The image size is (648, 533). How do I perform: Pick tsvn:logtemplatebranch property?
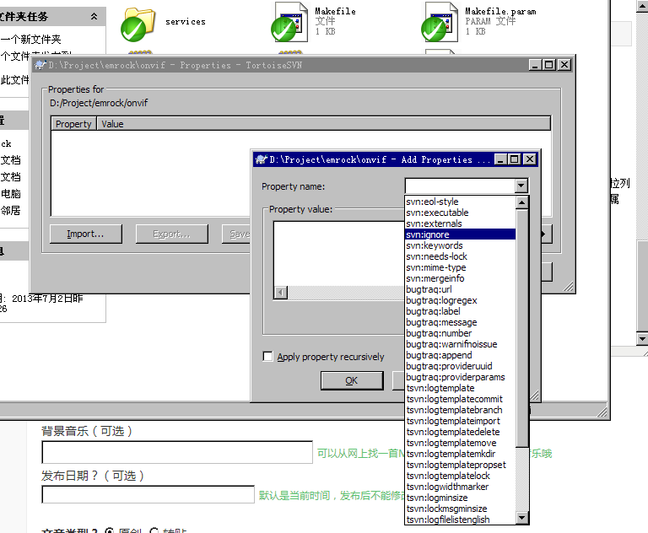click(x=461, y=410)
